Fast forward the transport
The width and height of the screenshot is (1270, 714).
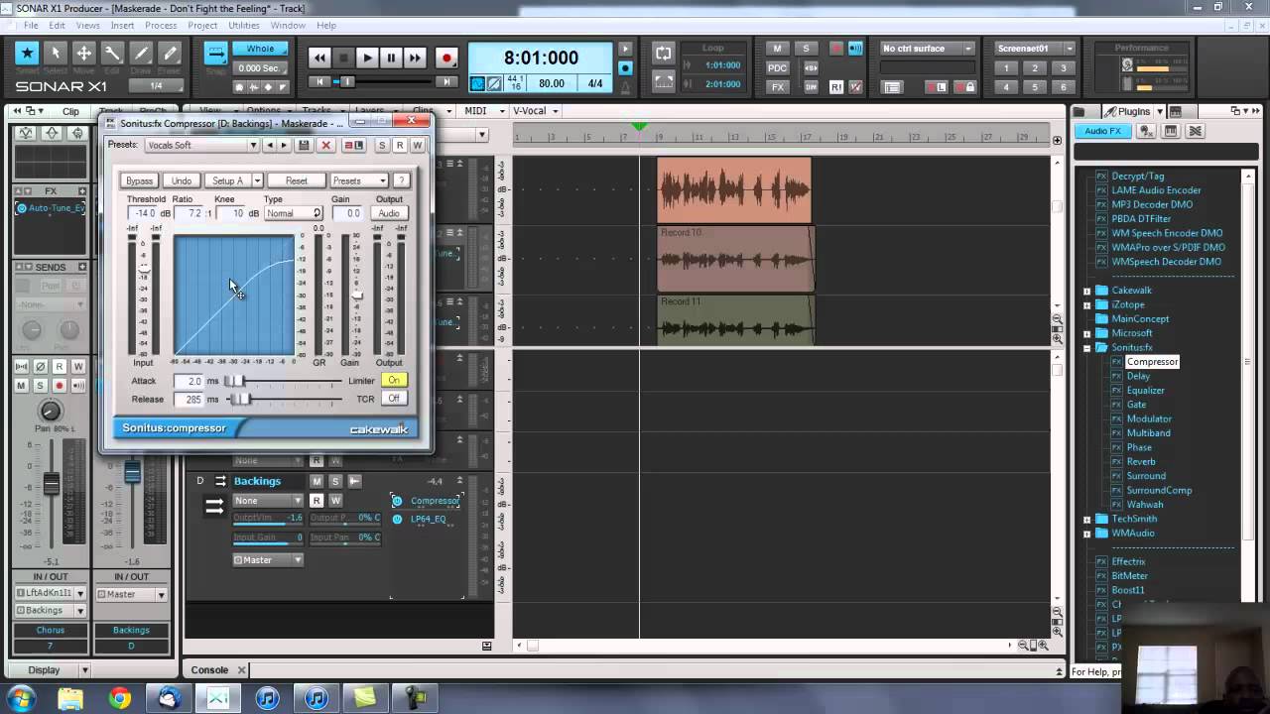point(415,59)
